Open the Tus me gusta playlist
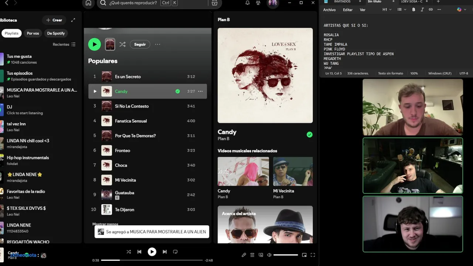Image resolution: width=473 pixels, height=266 pixels. [41, 59]
